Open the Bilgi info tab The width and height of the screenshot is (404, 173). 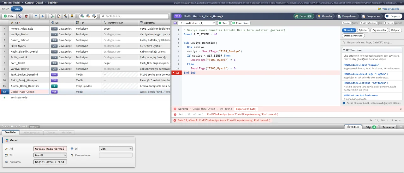coord(371,127)
